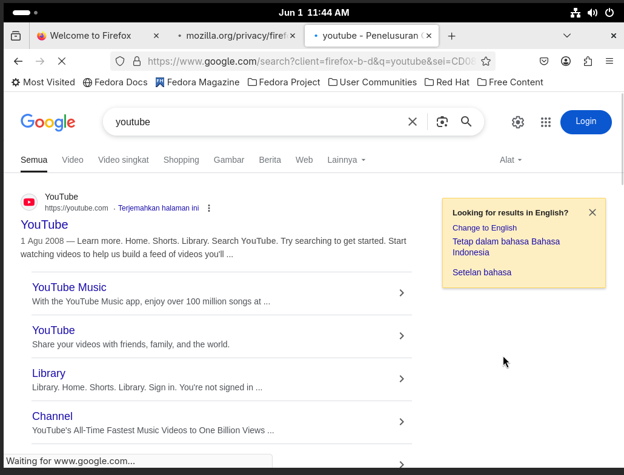Switch to the mozilla.org/privacy tab
The width and height of the screenshot is (624, 475).
[236, 36]
